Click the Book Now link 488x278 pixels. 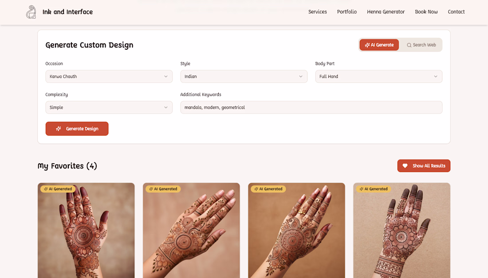(x=426, y=12)
